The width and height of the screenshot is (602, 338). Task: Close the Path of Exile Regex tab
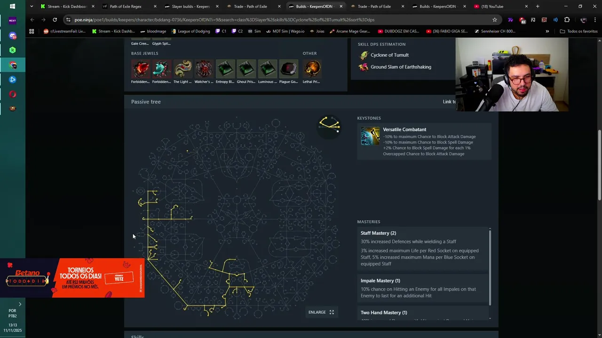(x=155, y=7)
